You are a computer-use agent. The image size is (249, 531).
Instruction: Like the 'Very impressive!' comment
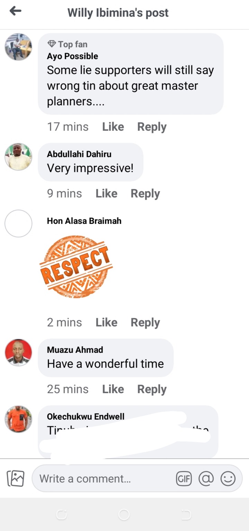(107, 193)
